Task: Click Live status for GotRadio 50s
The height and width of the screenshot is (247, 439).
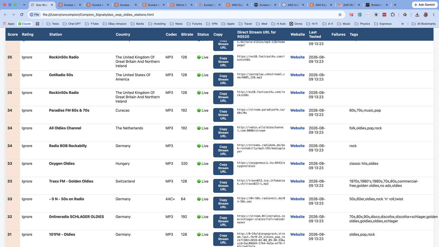Action: coord(203,75)
